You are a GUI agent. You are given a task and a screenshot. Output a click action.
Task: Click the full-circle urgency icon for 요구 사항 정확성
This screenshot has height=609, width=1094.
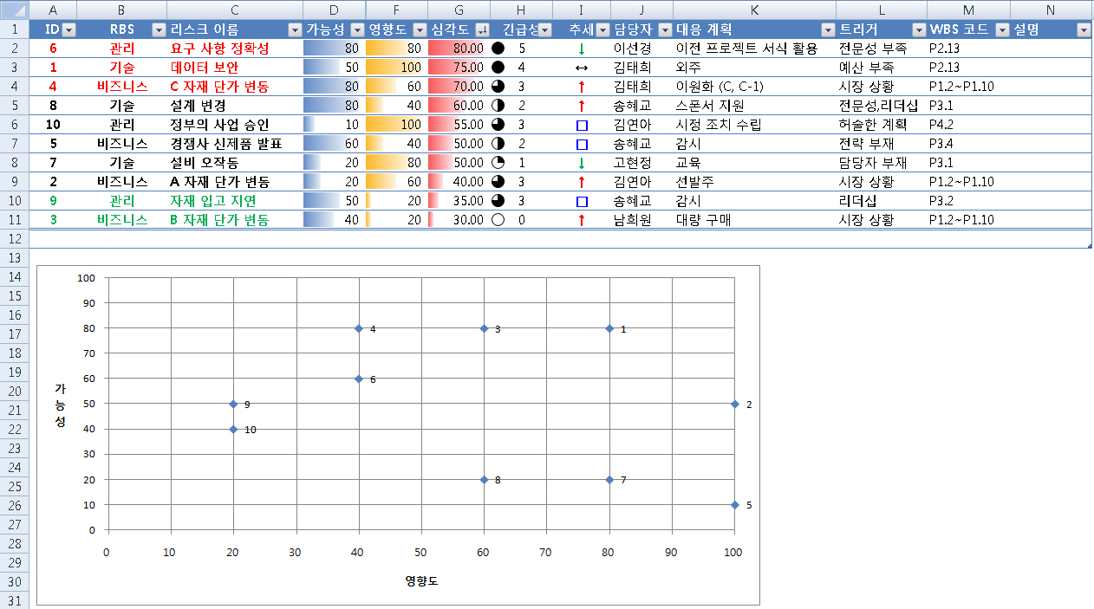(498, 49)
